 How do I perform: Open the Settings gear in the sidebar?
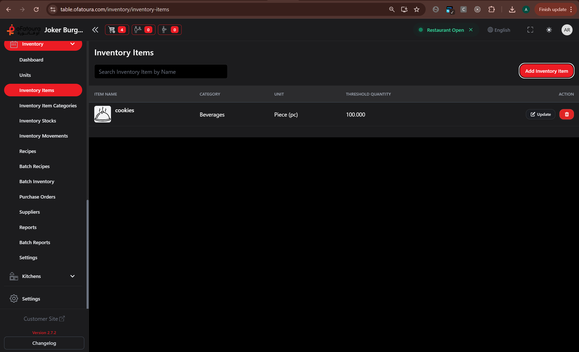[14, 298]
